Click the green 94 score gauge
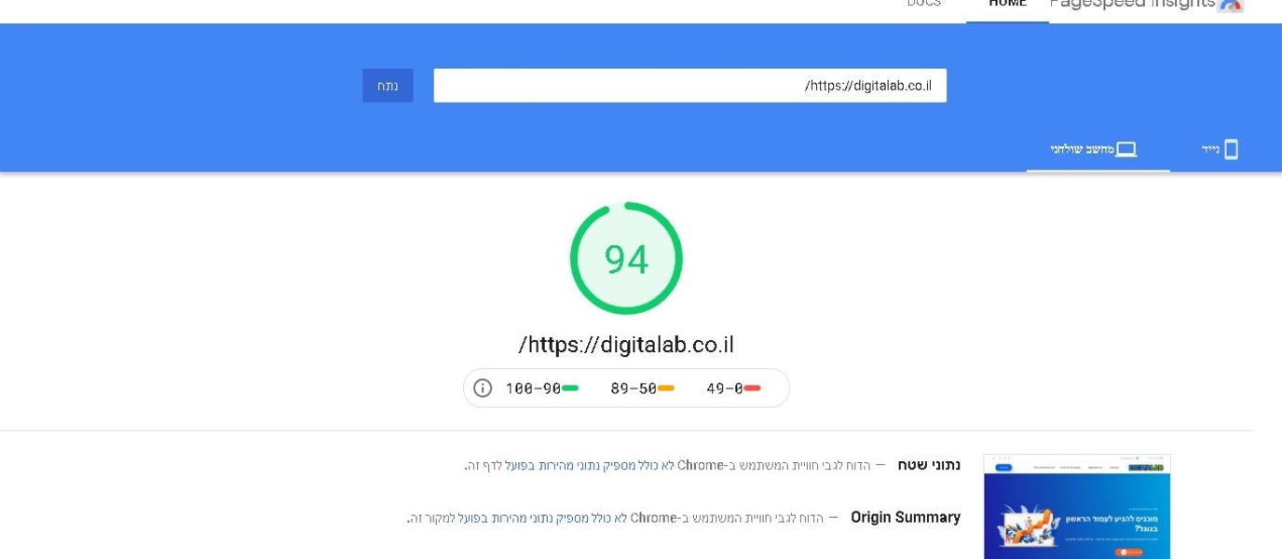The height and width of the screenshot is (559, 1282). pyautogui.click(x=626, y=258)
